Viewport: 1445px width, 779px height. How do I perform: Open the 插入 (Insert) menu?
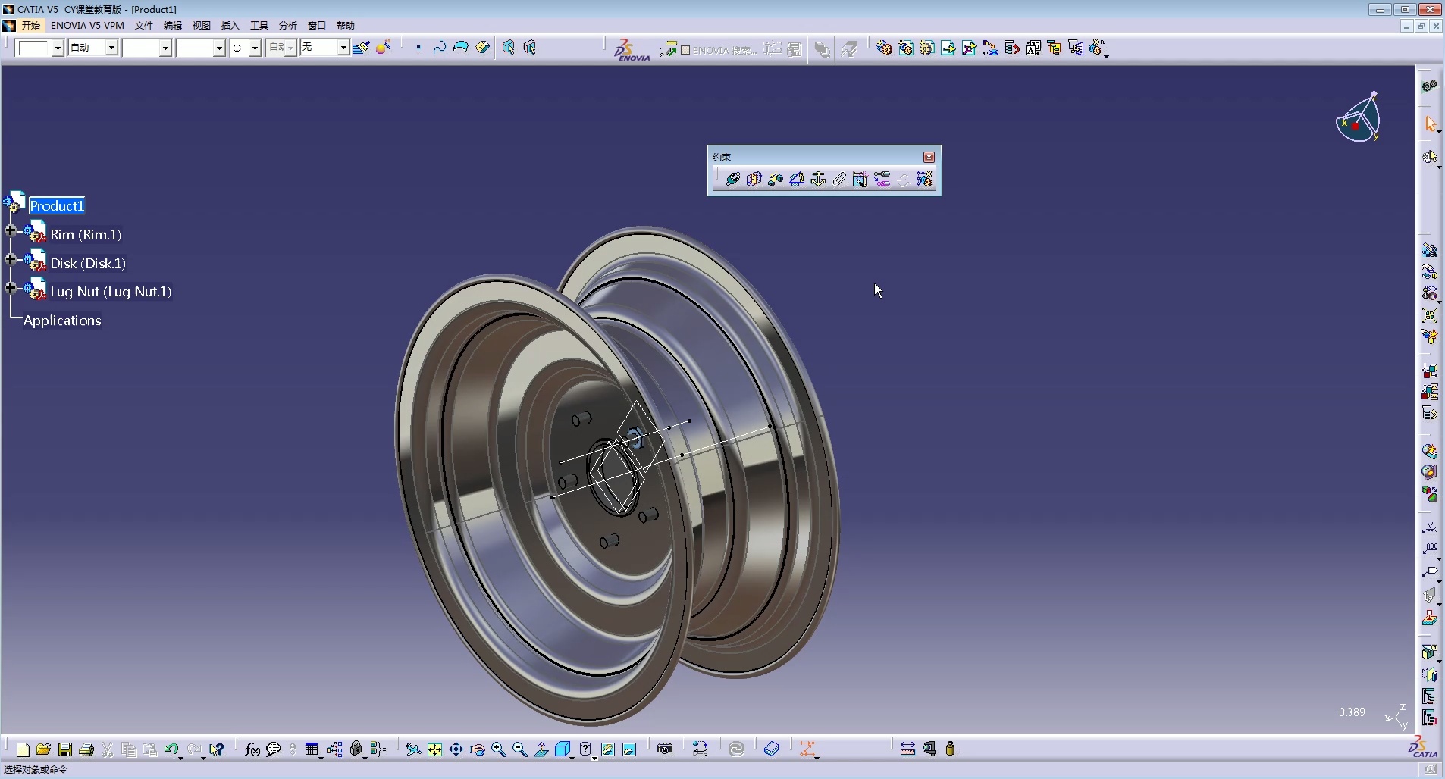point(230,26)
